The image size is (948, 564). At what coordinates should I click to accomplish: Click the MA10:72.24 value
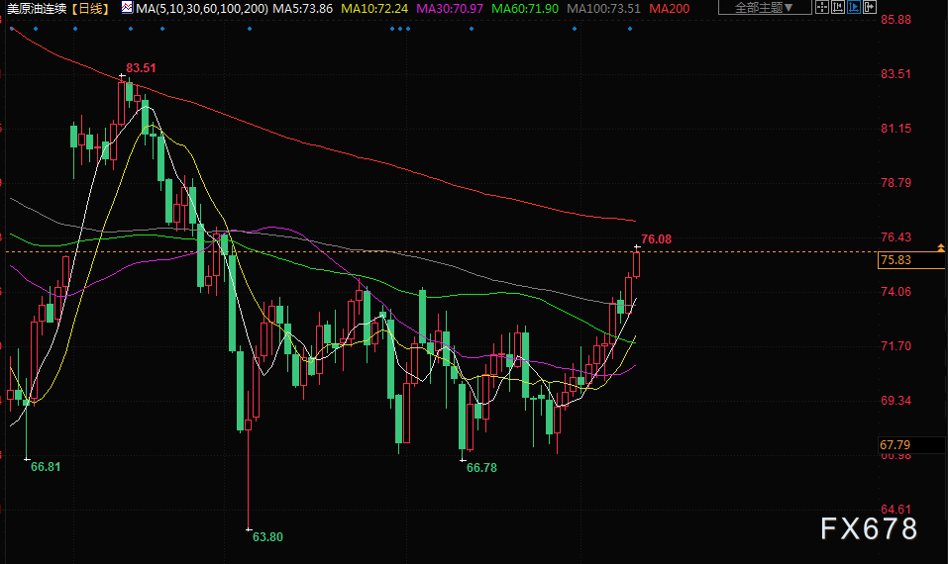pos(374,9)
